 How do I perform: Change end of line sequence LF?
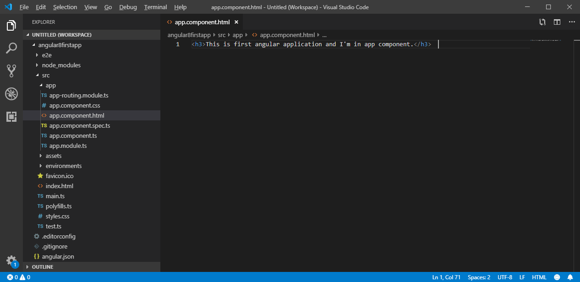[522, 277]
